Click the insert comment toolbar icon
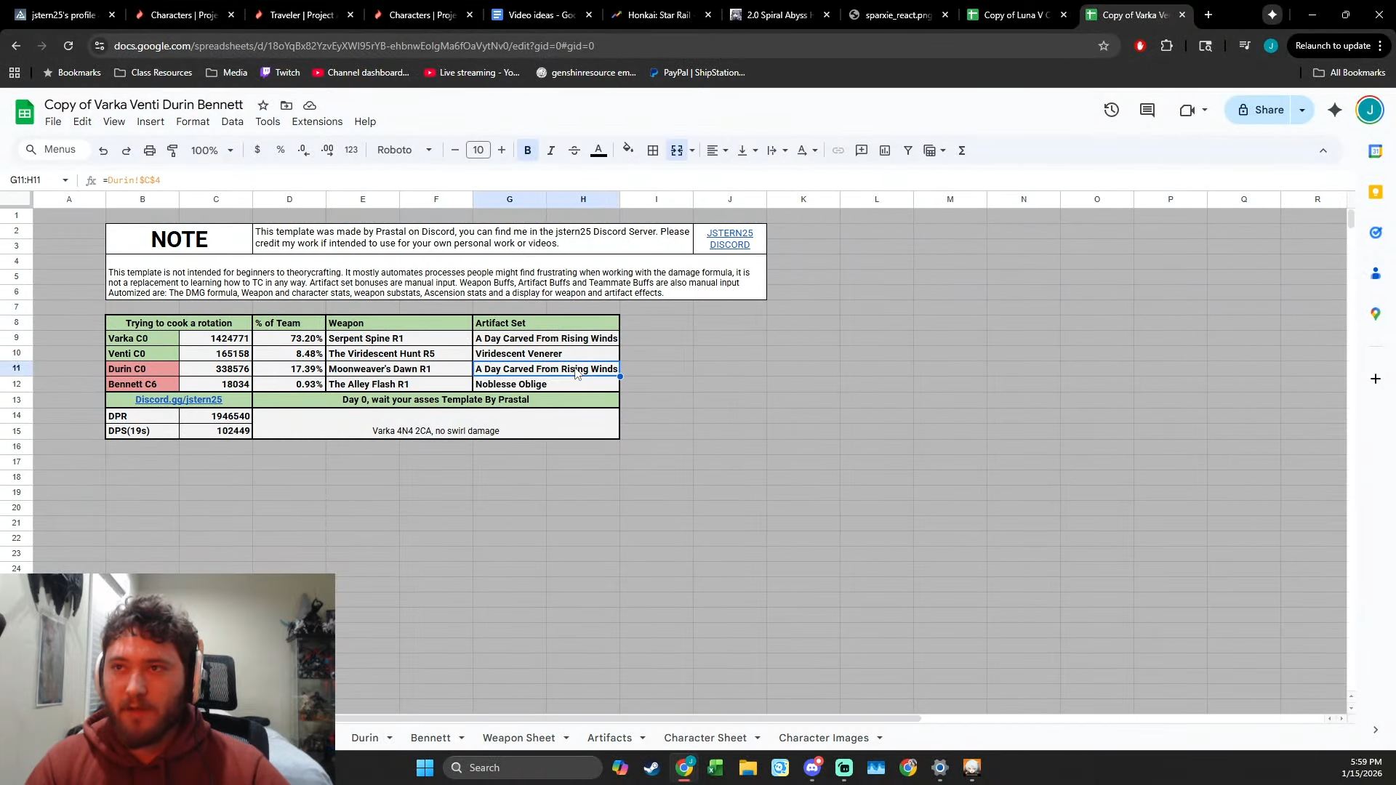Viewport: 1396px width, 785px height. (x=862, y=150)
